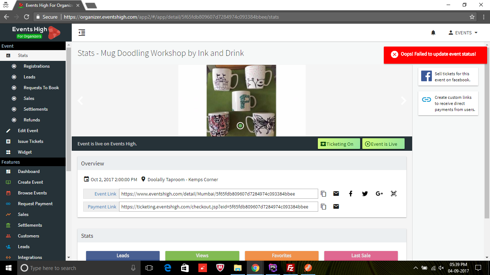Open Microsoft Edge from taskbar
Viewport: 490px width, 275px height.
click(x=168, y=268)
